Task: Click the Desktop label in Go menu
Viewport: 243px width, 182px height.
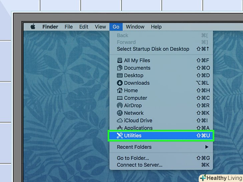Action: (x=134, y=76)
